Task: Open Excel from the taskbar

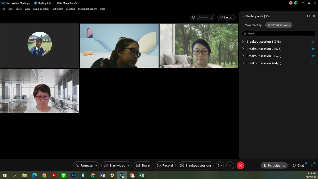Action: click(142, 175)
